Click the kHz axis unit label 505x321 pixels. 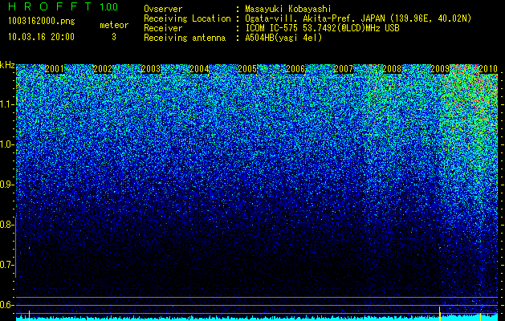pyautogui.click(x=7, y=65)
